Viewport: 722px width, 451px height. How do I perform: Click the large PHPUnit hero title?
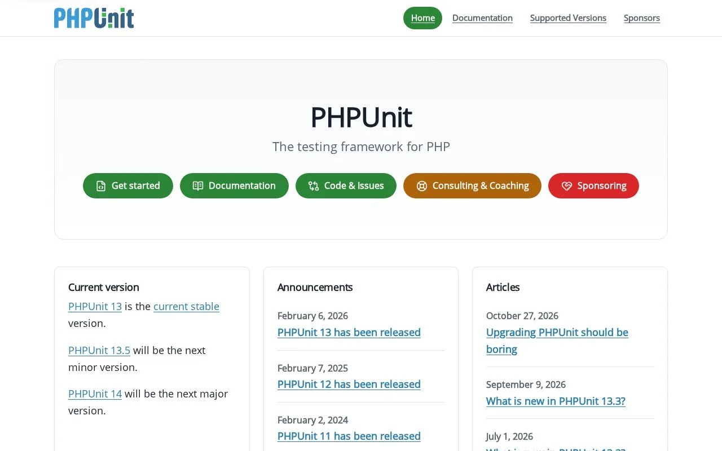click(x=361, y=117)
